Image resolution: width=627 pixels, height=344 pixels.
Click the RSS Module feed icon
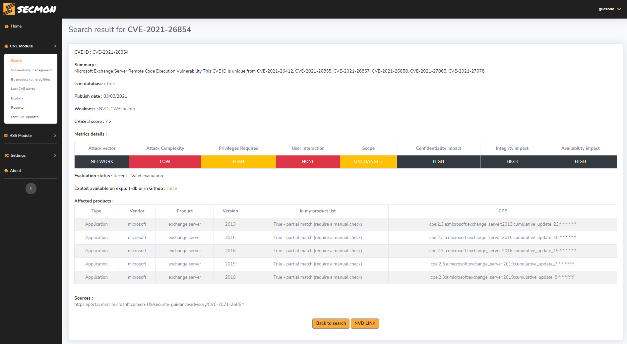click(6, 136)
